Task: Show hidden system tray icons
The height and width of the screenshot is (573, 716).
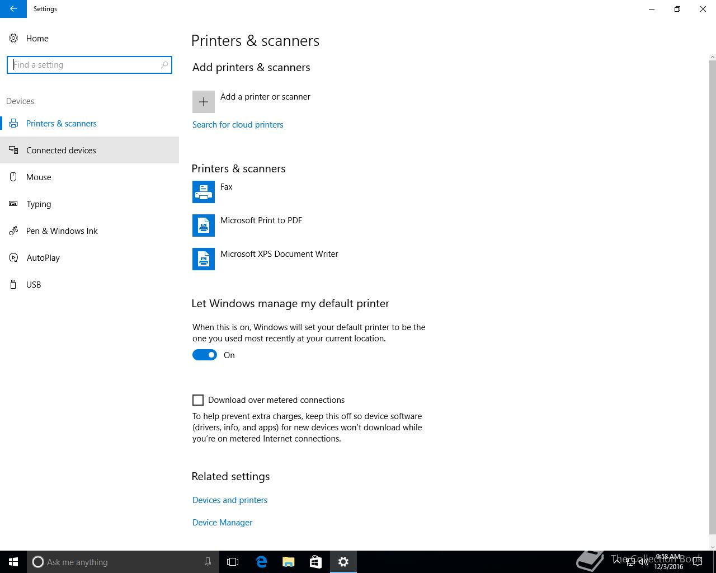Action: point(617,562)
